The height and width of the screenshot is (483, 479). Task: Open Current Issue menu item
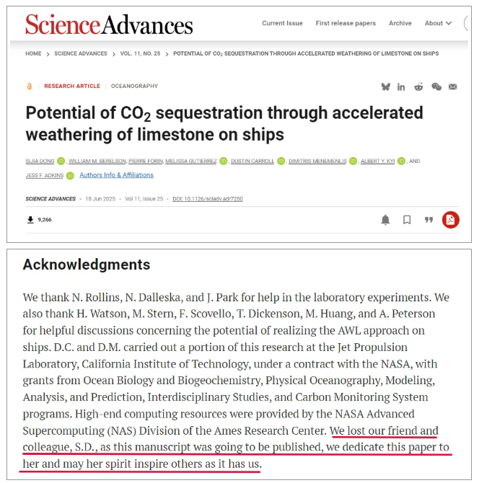[282, 23]
